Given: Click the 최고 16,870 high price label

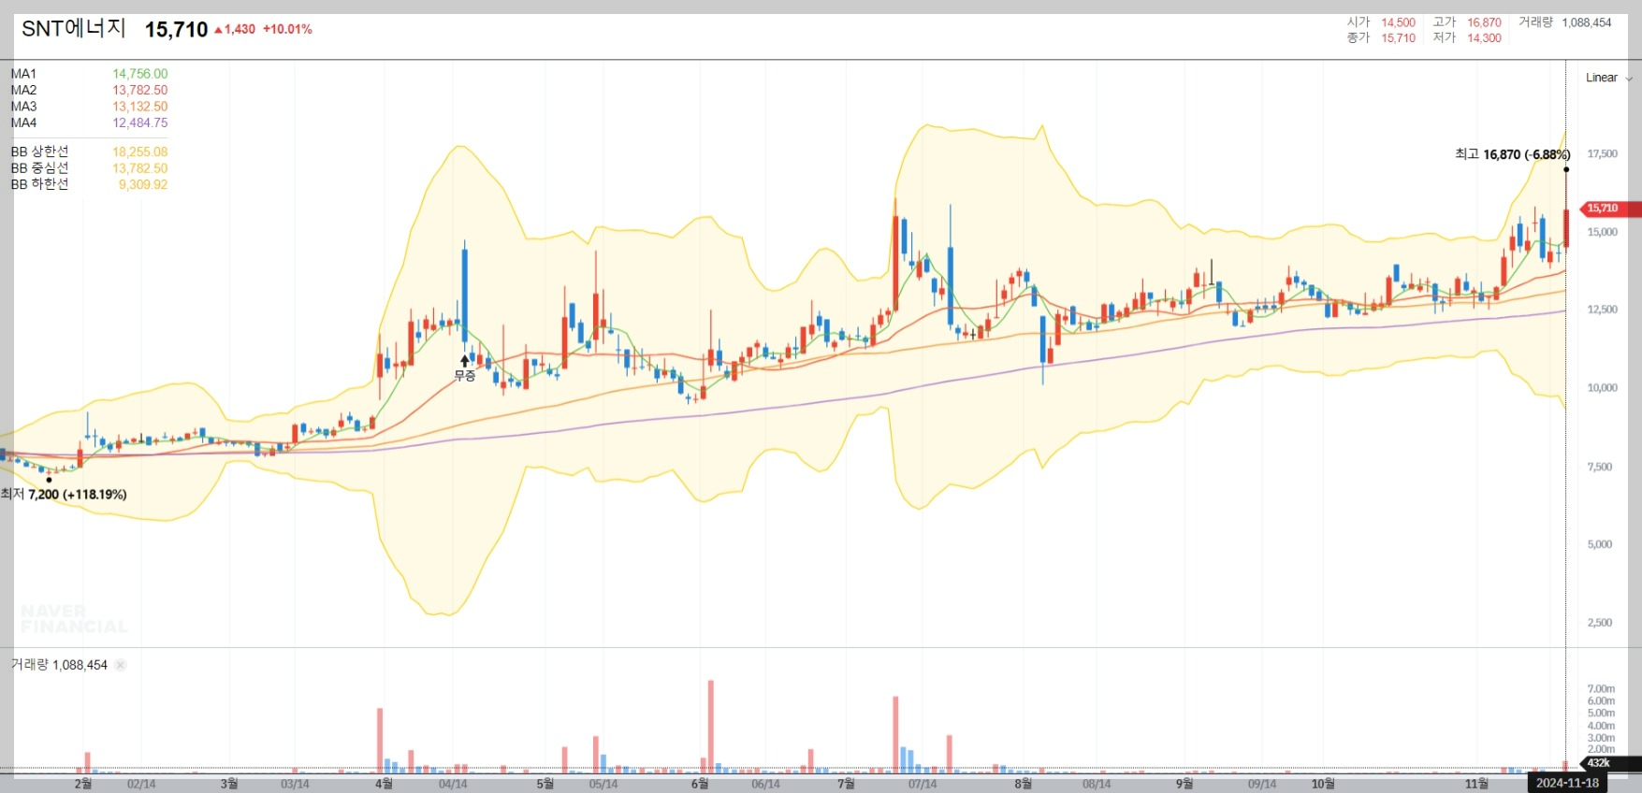Looking at the screenshot, I should (1512, 154).
